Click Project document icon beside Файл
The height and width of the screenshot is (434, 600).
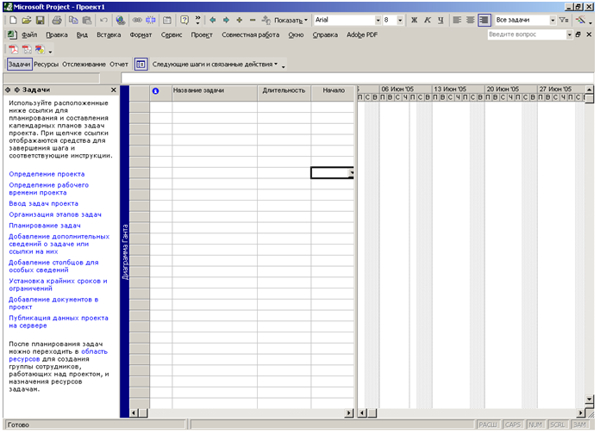tap(12, 34)
